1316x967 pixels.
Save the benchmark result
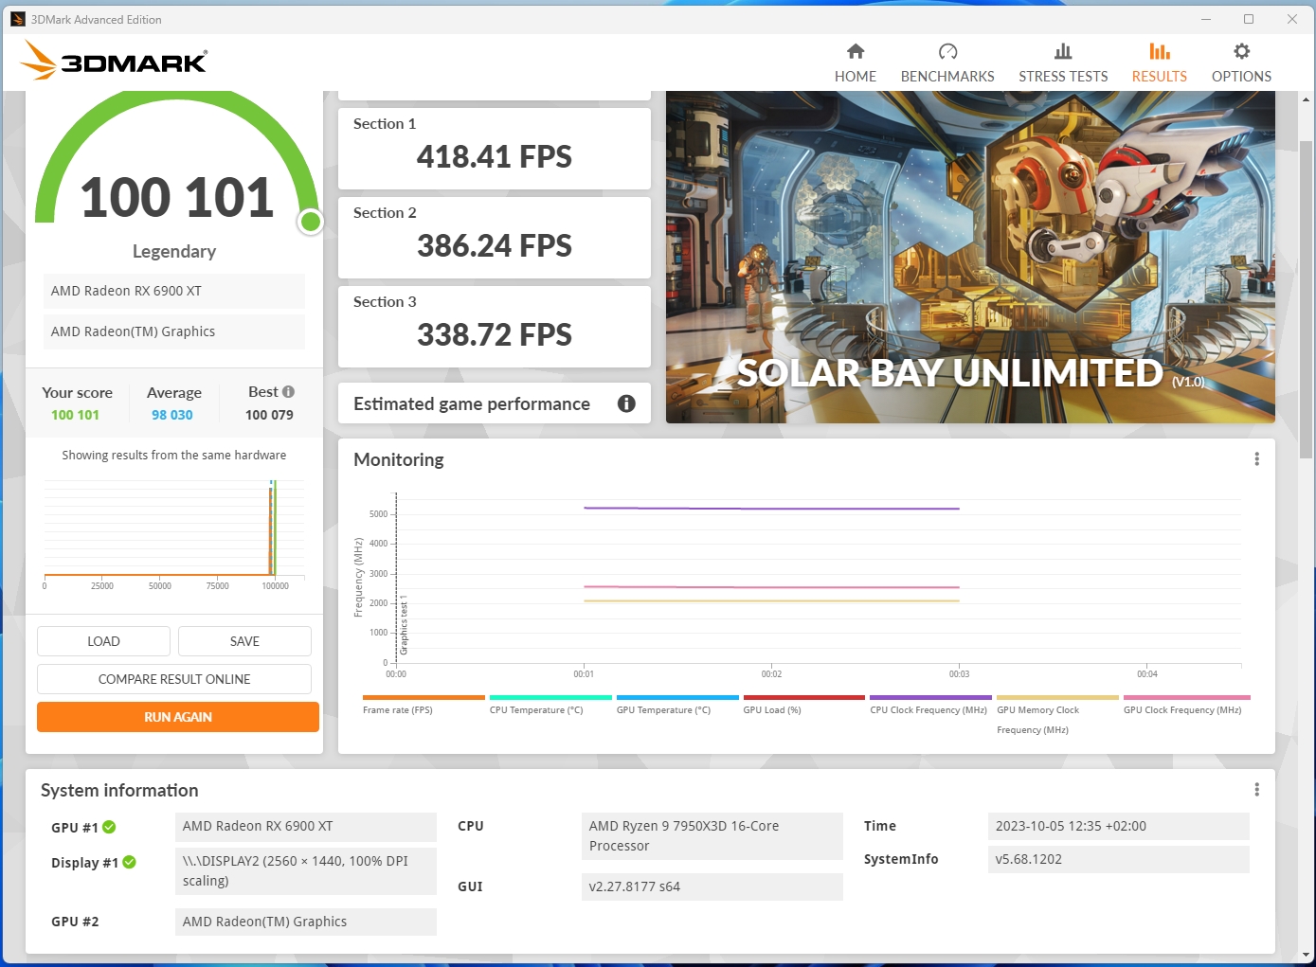click(x=244, y=641)
